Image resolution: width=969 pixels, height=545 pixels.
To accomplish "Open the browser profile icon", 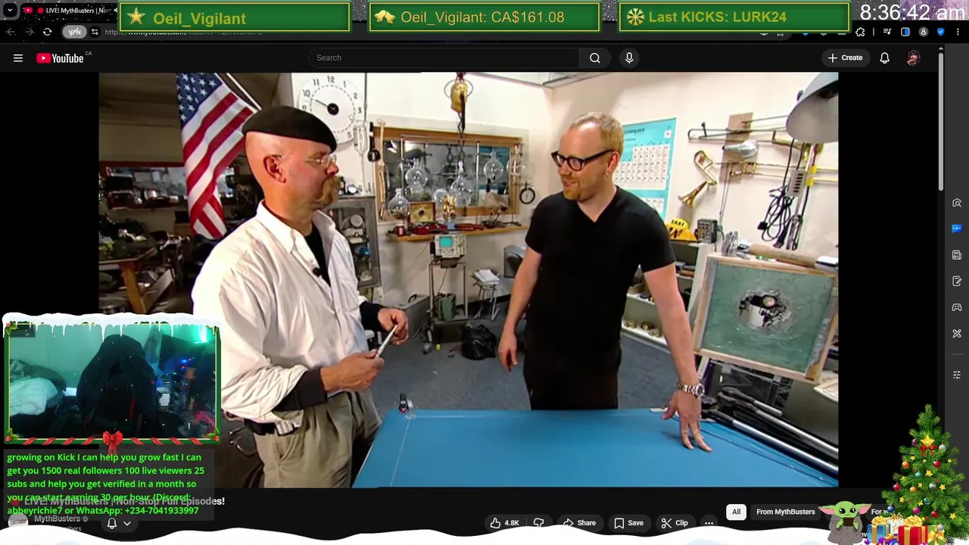I will tap(924, 32).
